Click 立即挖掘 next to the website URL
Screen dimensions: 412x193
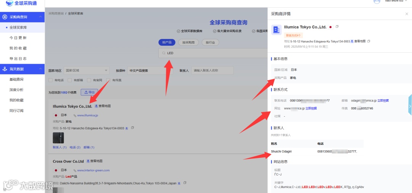[311, 108]
